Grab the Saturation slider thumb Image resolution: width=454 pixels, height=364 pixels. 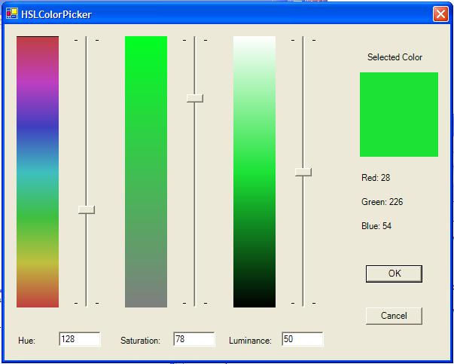(195, 98)
